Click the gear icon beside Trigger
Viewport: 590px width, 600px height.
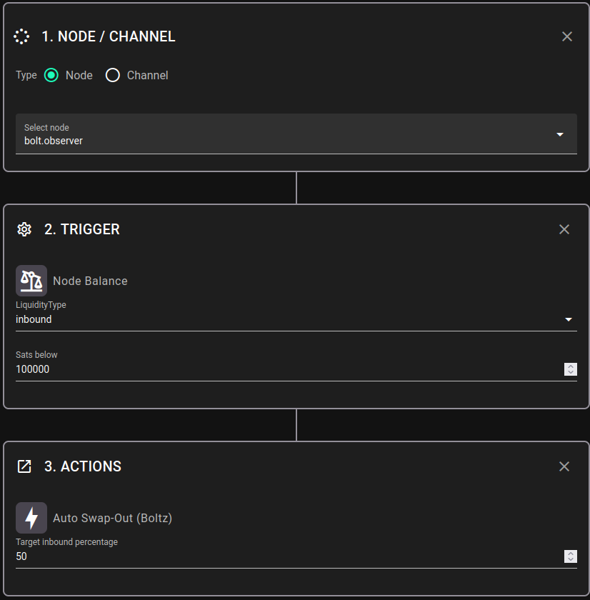click(24, 229)
